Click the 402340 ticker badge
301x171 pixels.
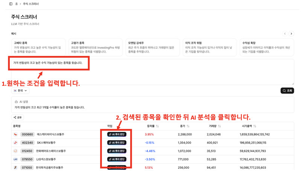(x=27, y=143)
